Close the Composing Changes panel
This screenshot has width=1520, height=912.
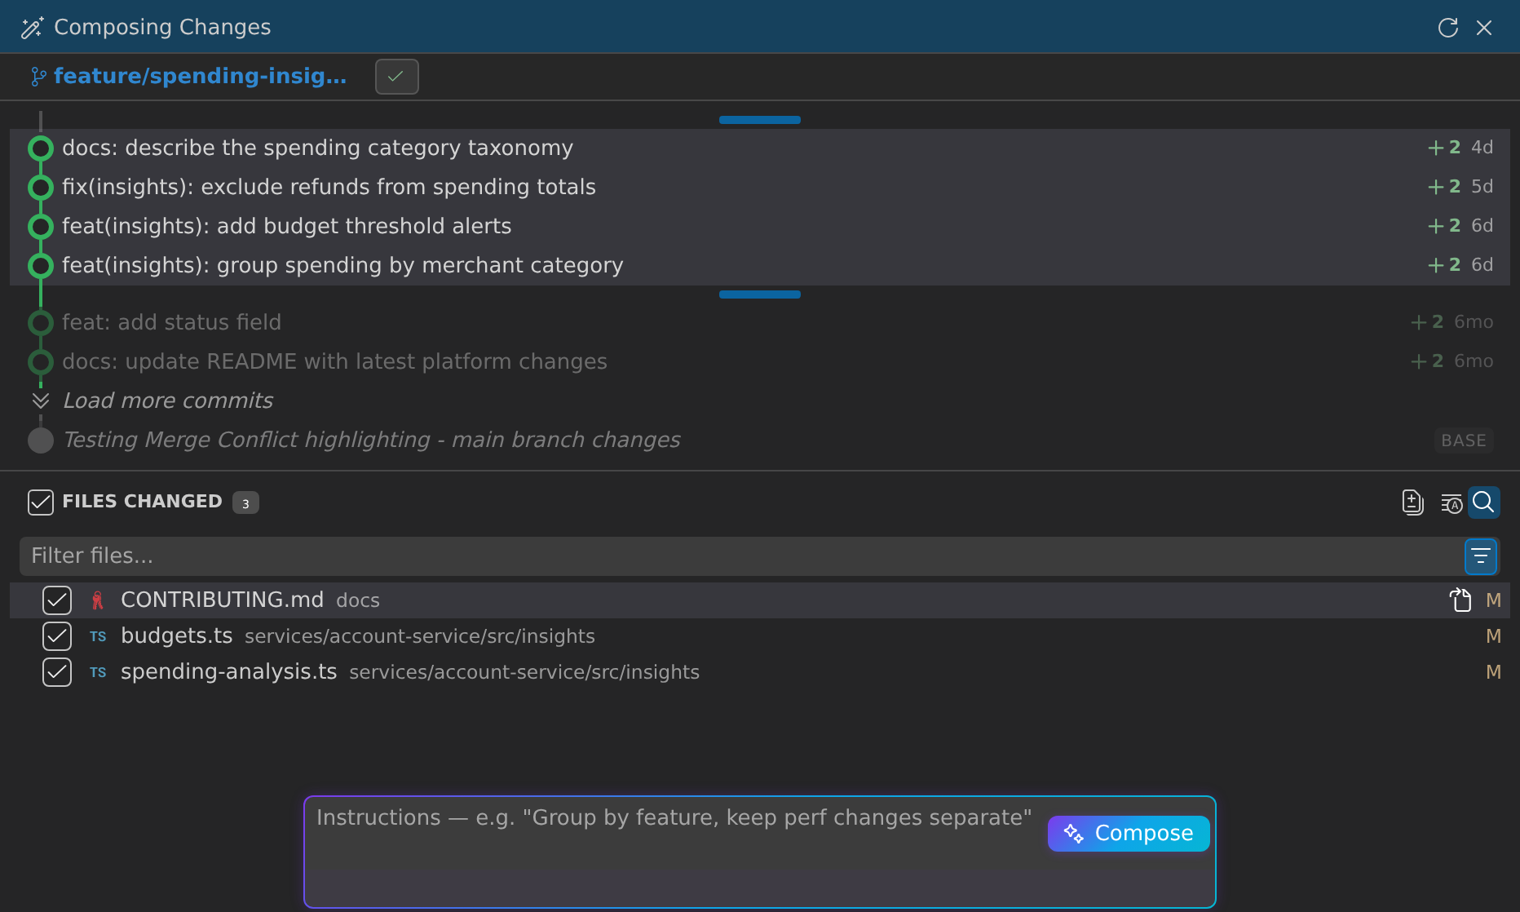coord(1484,28)
